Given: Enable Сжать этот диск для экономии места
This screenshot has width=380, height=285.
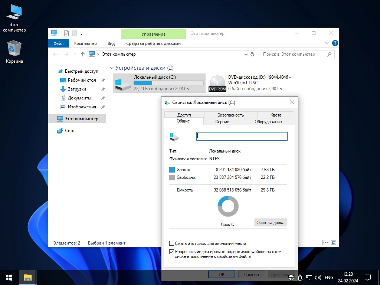Looking at the screenshot, I should [x=171, y=243].
